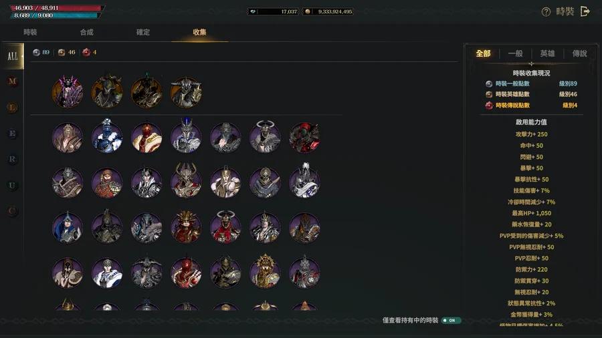Select the 傳說 stats filter tab
Image resolution: width=602 pixels, height=338 pixels.
pyautogui.click(x=579, y=53)
